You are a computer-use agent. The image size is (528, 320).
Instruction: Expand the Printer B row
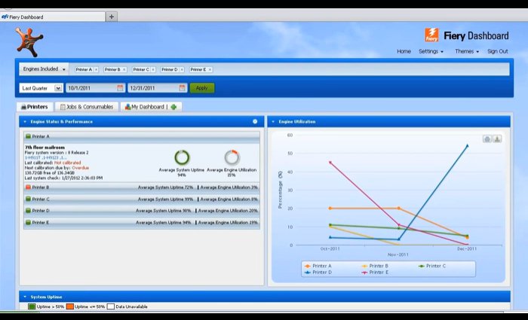[x=142, y=187]
